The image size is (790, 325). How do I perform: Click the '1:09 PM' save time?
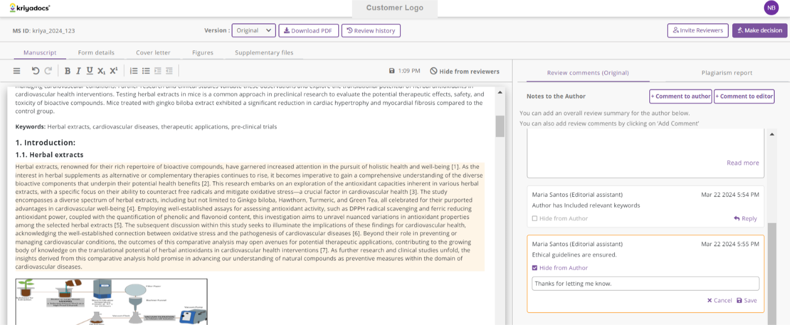[409, 71]
